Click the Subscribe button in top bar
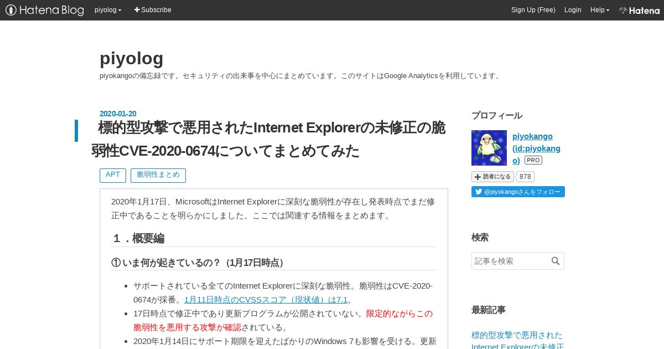The height and width of the screenshot is (349, 664). [153, 10]
